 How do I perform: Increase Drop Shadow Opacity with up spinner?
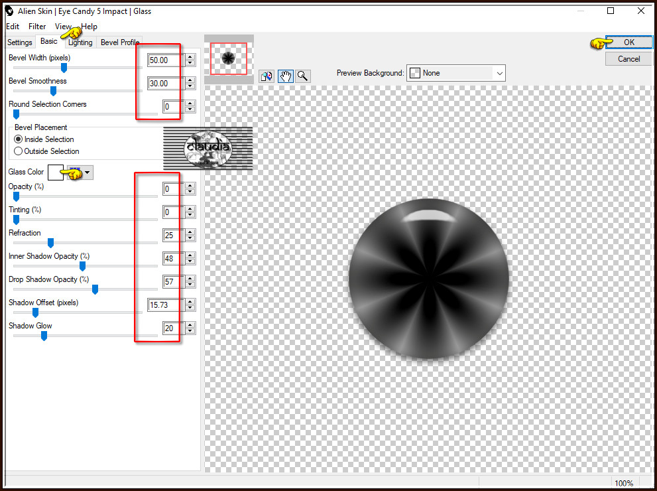[190, 279]
